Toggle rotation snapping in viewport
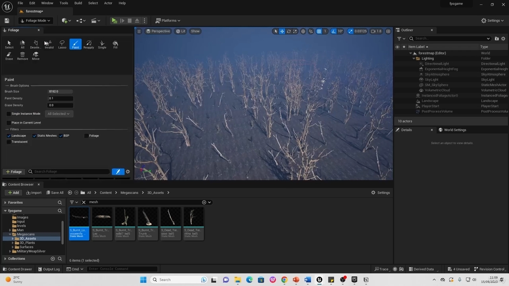This screenshot has width=509, height=286. click(x=334, y=31)
